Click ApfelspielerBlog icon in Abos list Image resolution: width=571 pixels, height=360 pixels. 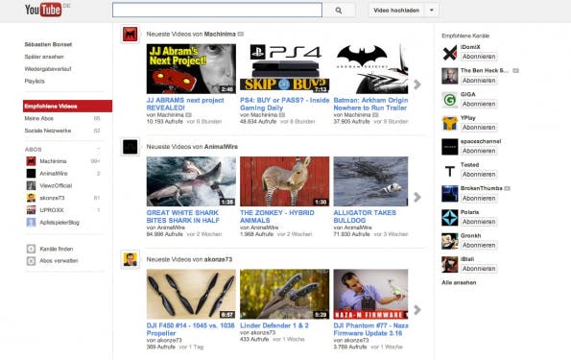(31, 223)
